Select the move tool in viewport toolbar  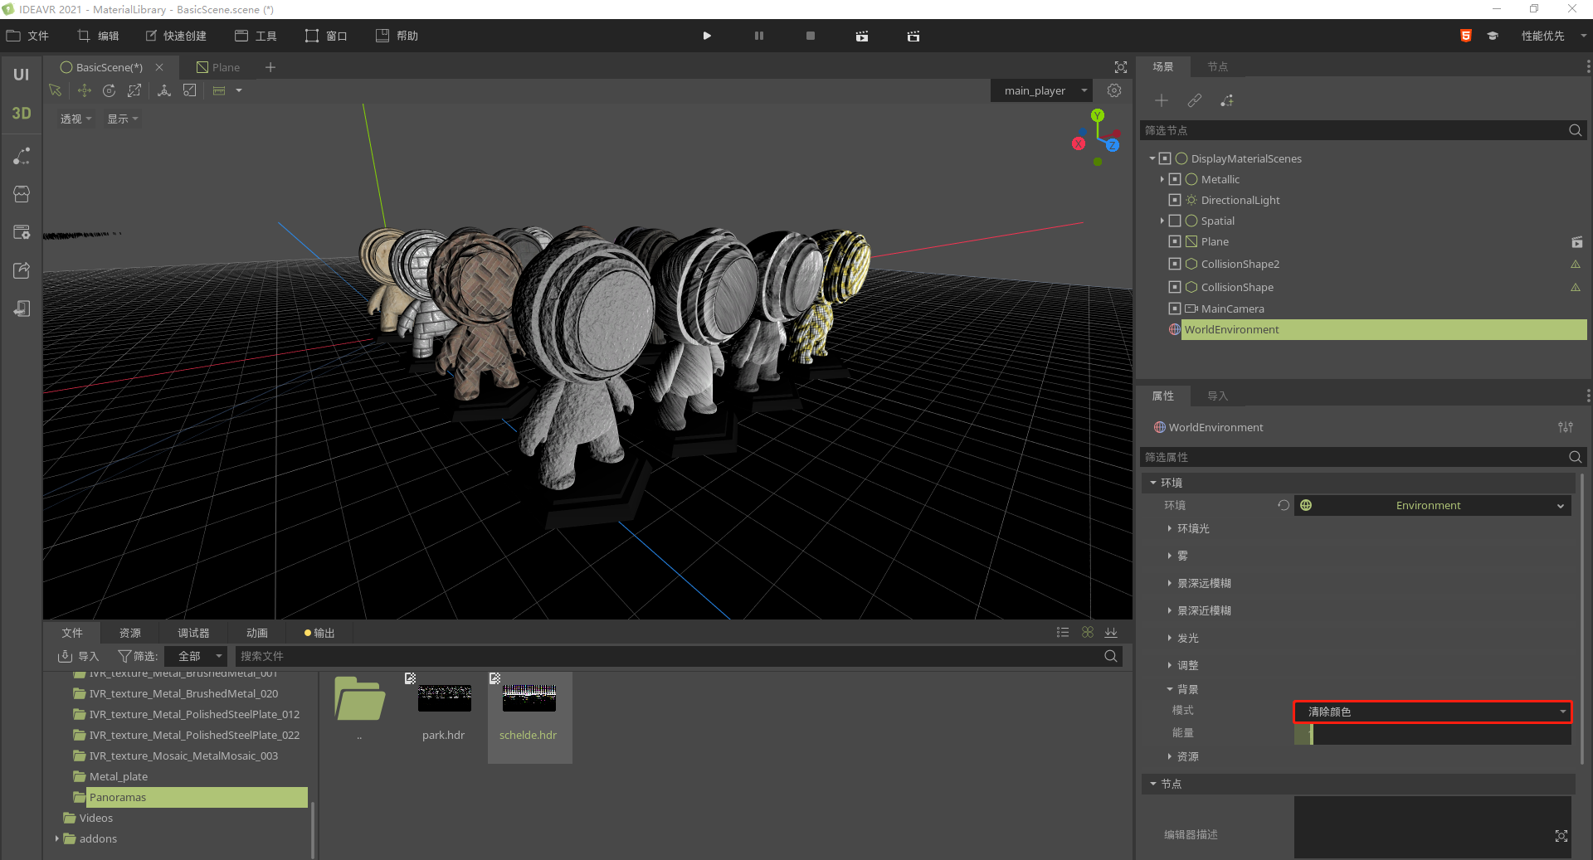pyautogui.click(x=84, y=90)
